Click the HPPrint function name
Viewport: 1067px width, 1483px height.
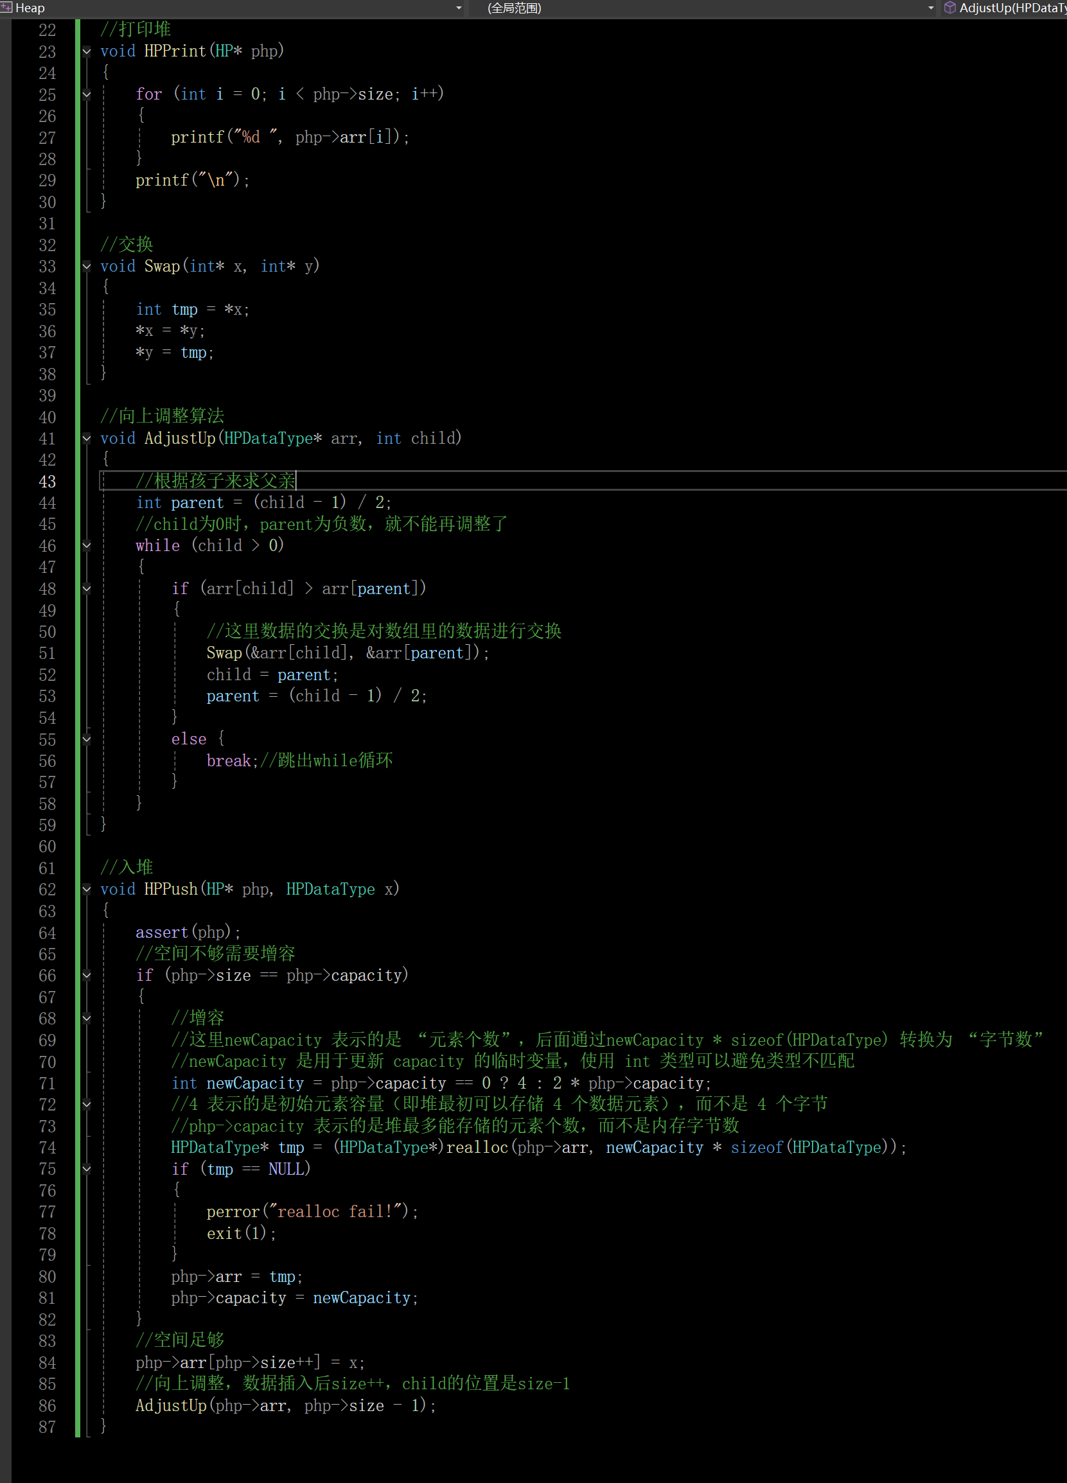[x=175, y=51]
